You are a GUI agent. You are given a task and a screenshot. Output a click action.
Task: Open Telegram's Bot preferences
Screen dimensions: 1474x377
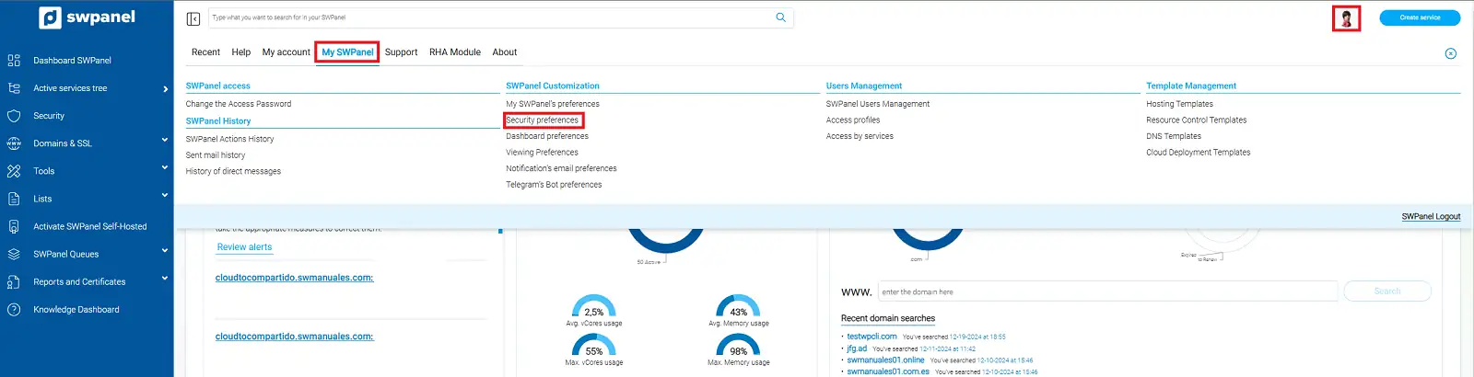click(x=554, y=185)
